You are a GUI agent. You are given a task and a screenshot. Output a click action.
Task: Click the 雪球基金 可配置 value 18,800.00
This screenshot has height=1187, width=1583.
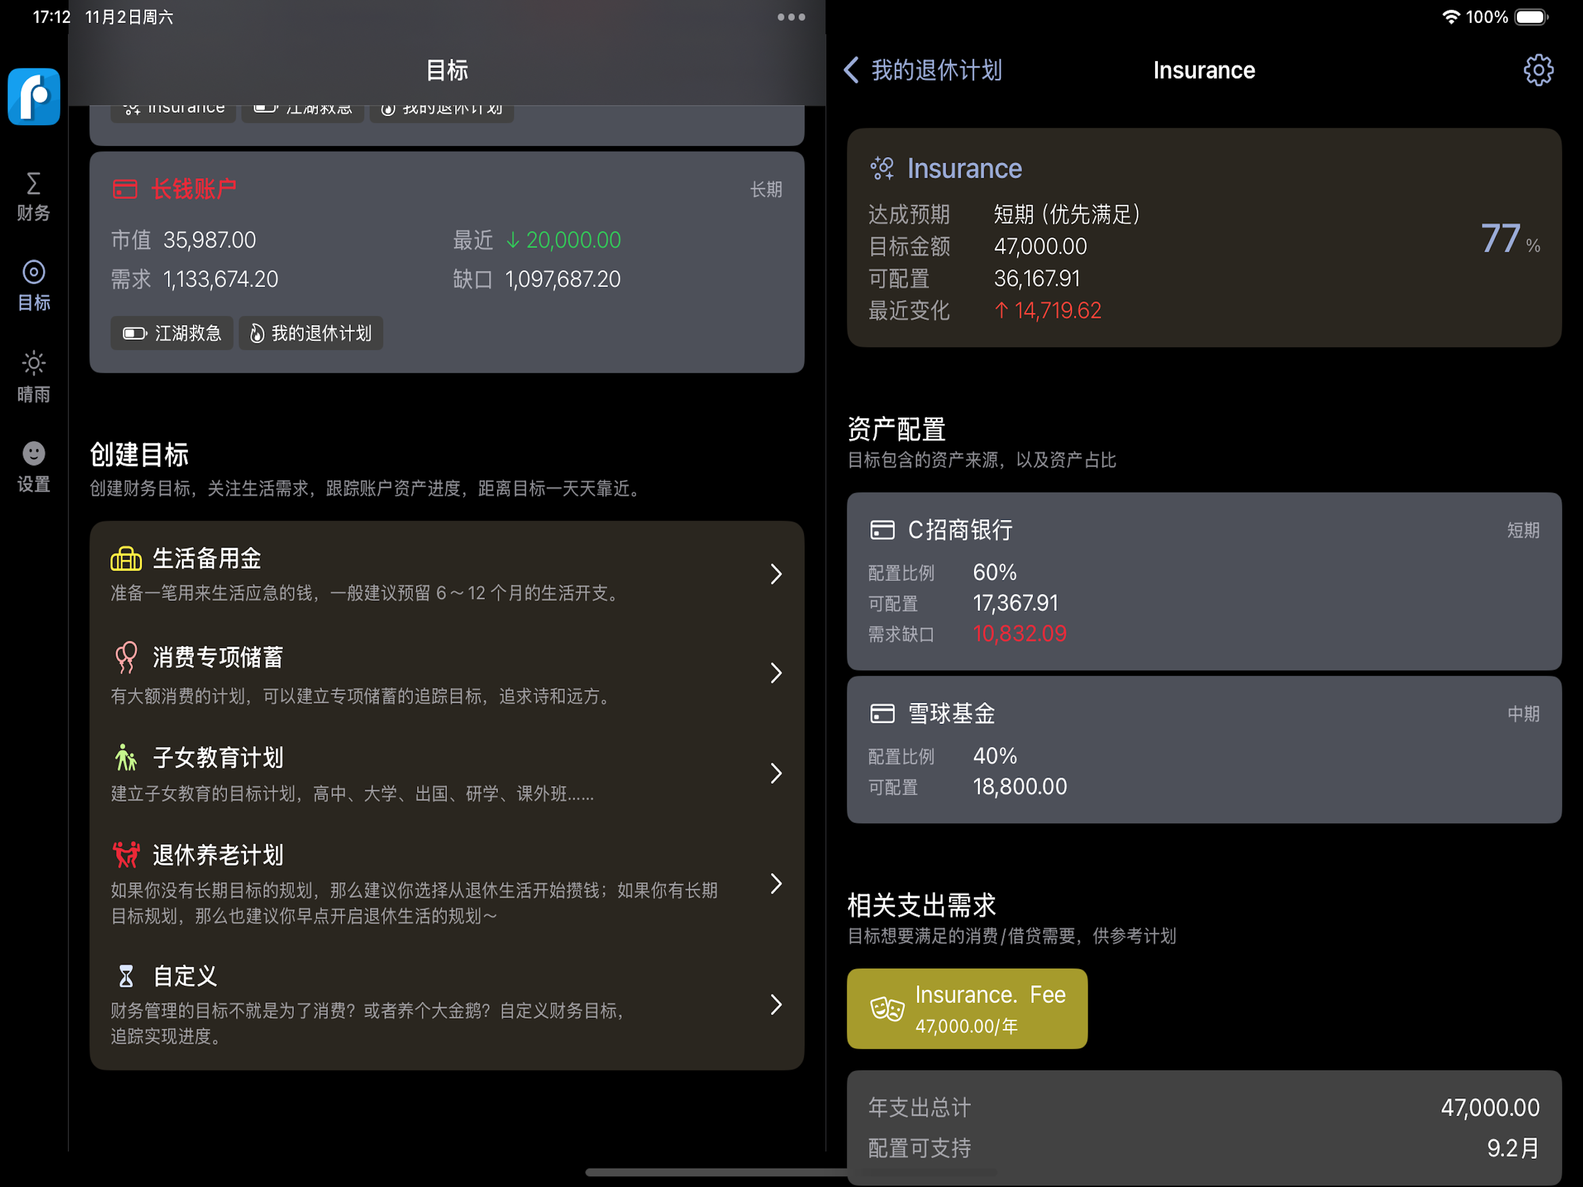(1019, 787)
